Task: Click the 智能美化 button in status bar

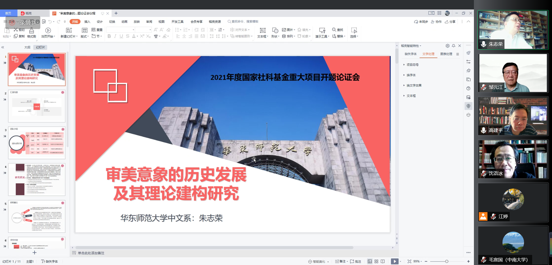Action: (x=317, y=261)
